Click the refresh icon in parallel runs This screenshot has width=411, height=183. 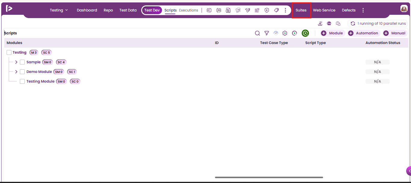pyautogui.click(x=353, y=24)
